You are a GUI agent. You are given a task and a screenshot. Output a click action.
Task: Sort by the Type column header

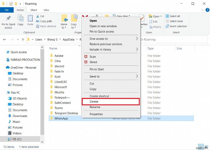pos(150,48)
